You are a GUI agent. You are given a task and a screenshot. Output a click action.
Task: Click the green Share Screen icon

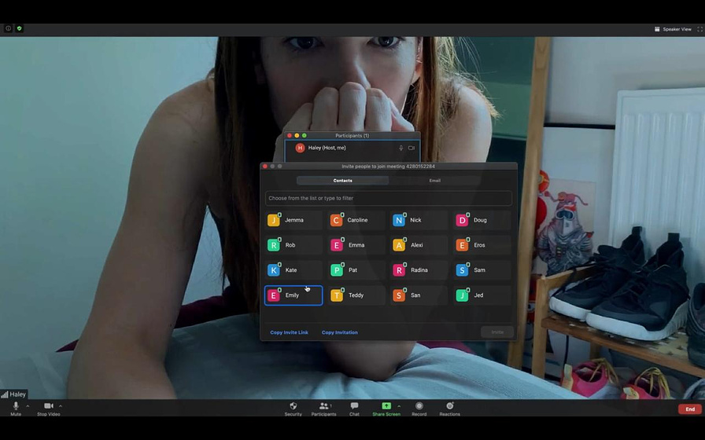pos(386,406)
